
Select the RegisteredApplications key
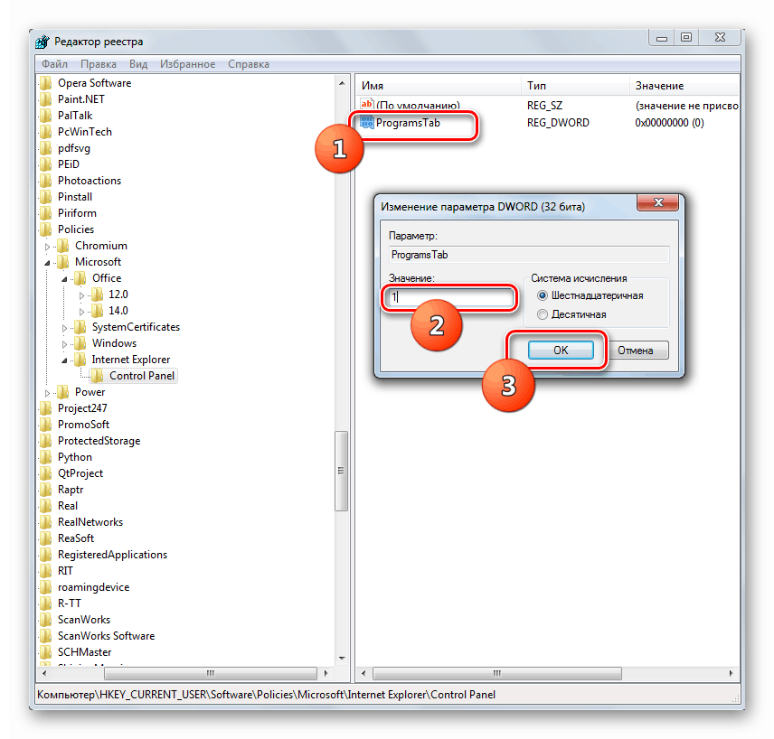(112, 555)
